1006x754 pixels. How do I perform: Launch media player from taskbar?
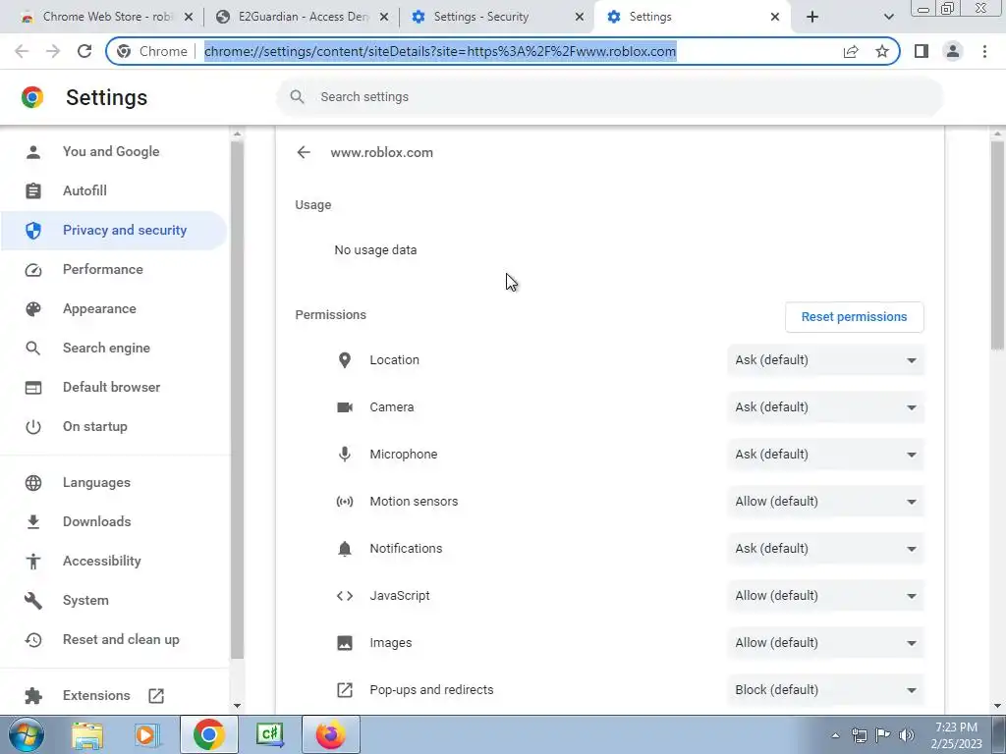click(x=146, y=734)
